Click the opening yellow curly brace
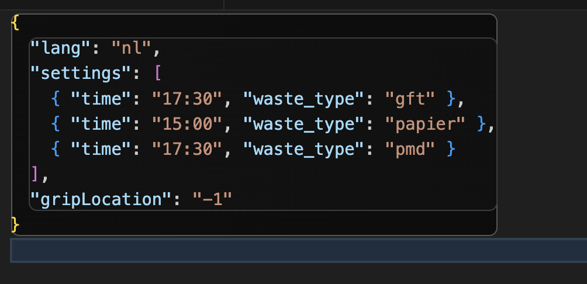This screenshot has width=587, height=284. 15,23
